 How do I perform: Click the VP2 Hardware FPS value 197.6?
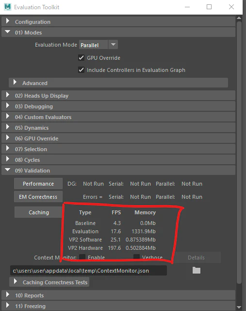click(x=115, y=248)
